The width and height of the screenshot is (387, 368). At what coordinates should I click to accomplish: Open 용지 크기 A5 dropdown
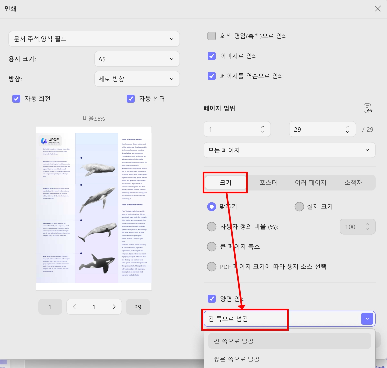[x=137, y=59]
